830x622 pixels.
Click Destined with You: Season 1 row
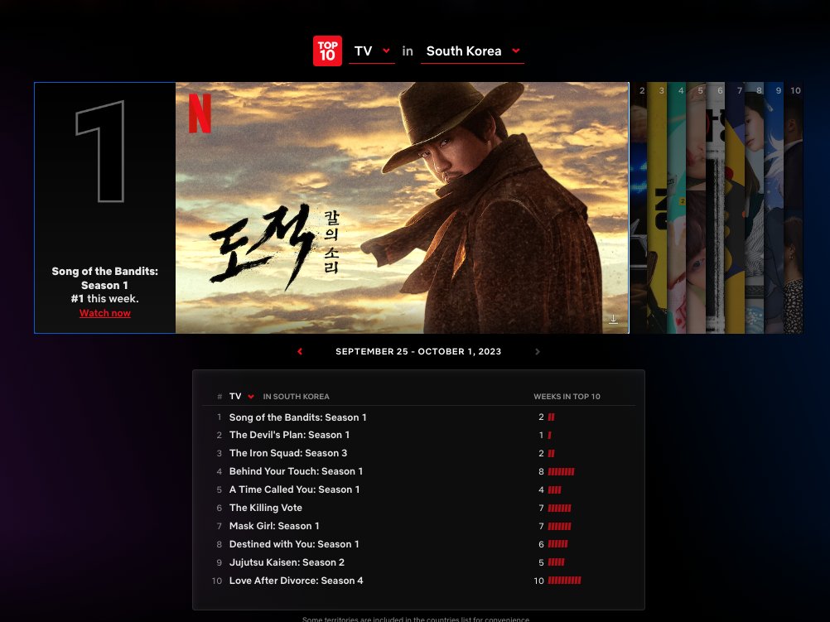[418, 544]
